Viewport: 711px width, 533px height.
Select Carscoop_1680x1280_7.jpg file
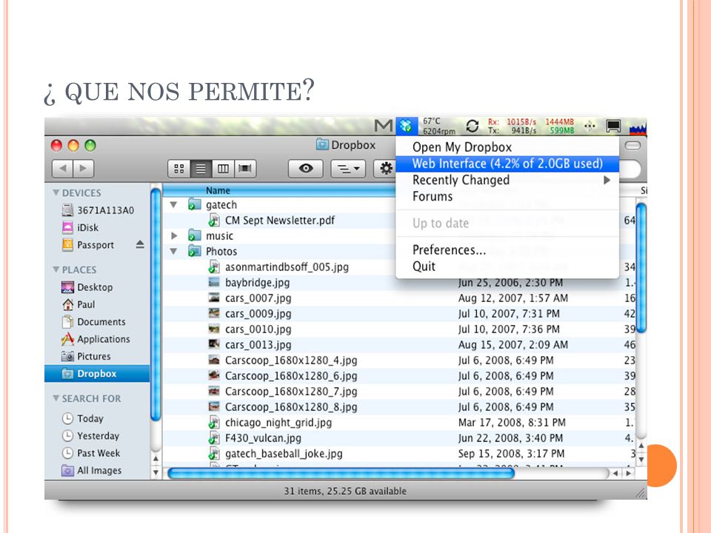click(x=399, y=391)
